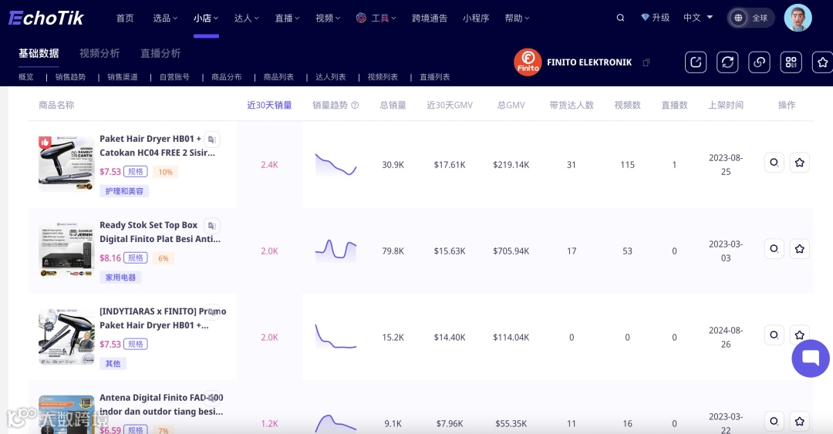Open the INDYTIARAS hair dryer thumbnail
This screenshot has height=434, width=833.
click(x=66, y=337)
